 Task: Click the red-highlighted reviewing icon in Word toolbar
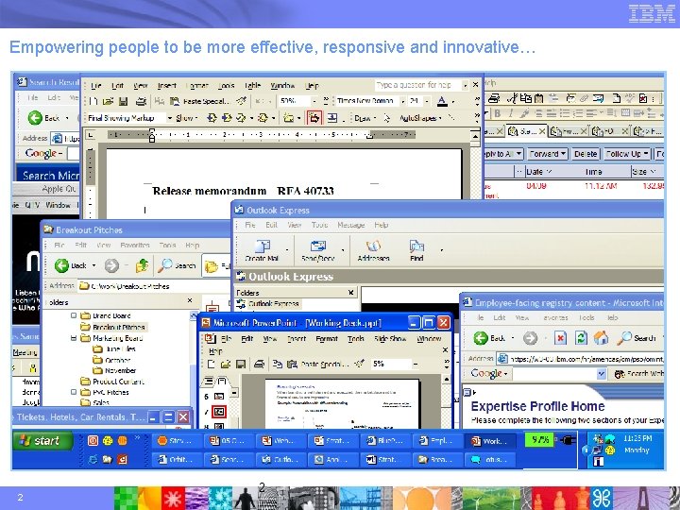[x=314, y=117]
